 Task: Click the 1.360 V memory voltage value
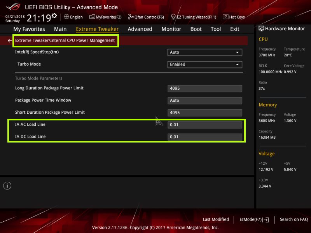tap(290, 121)
